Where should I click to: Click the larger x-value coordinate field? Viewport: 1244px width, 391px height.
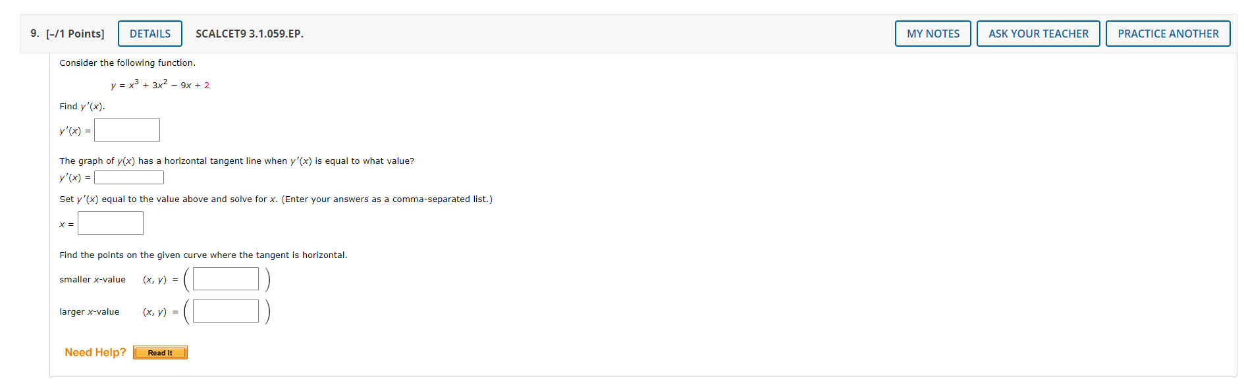(x=225, y=311)
